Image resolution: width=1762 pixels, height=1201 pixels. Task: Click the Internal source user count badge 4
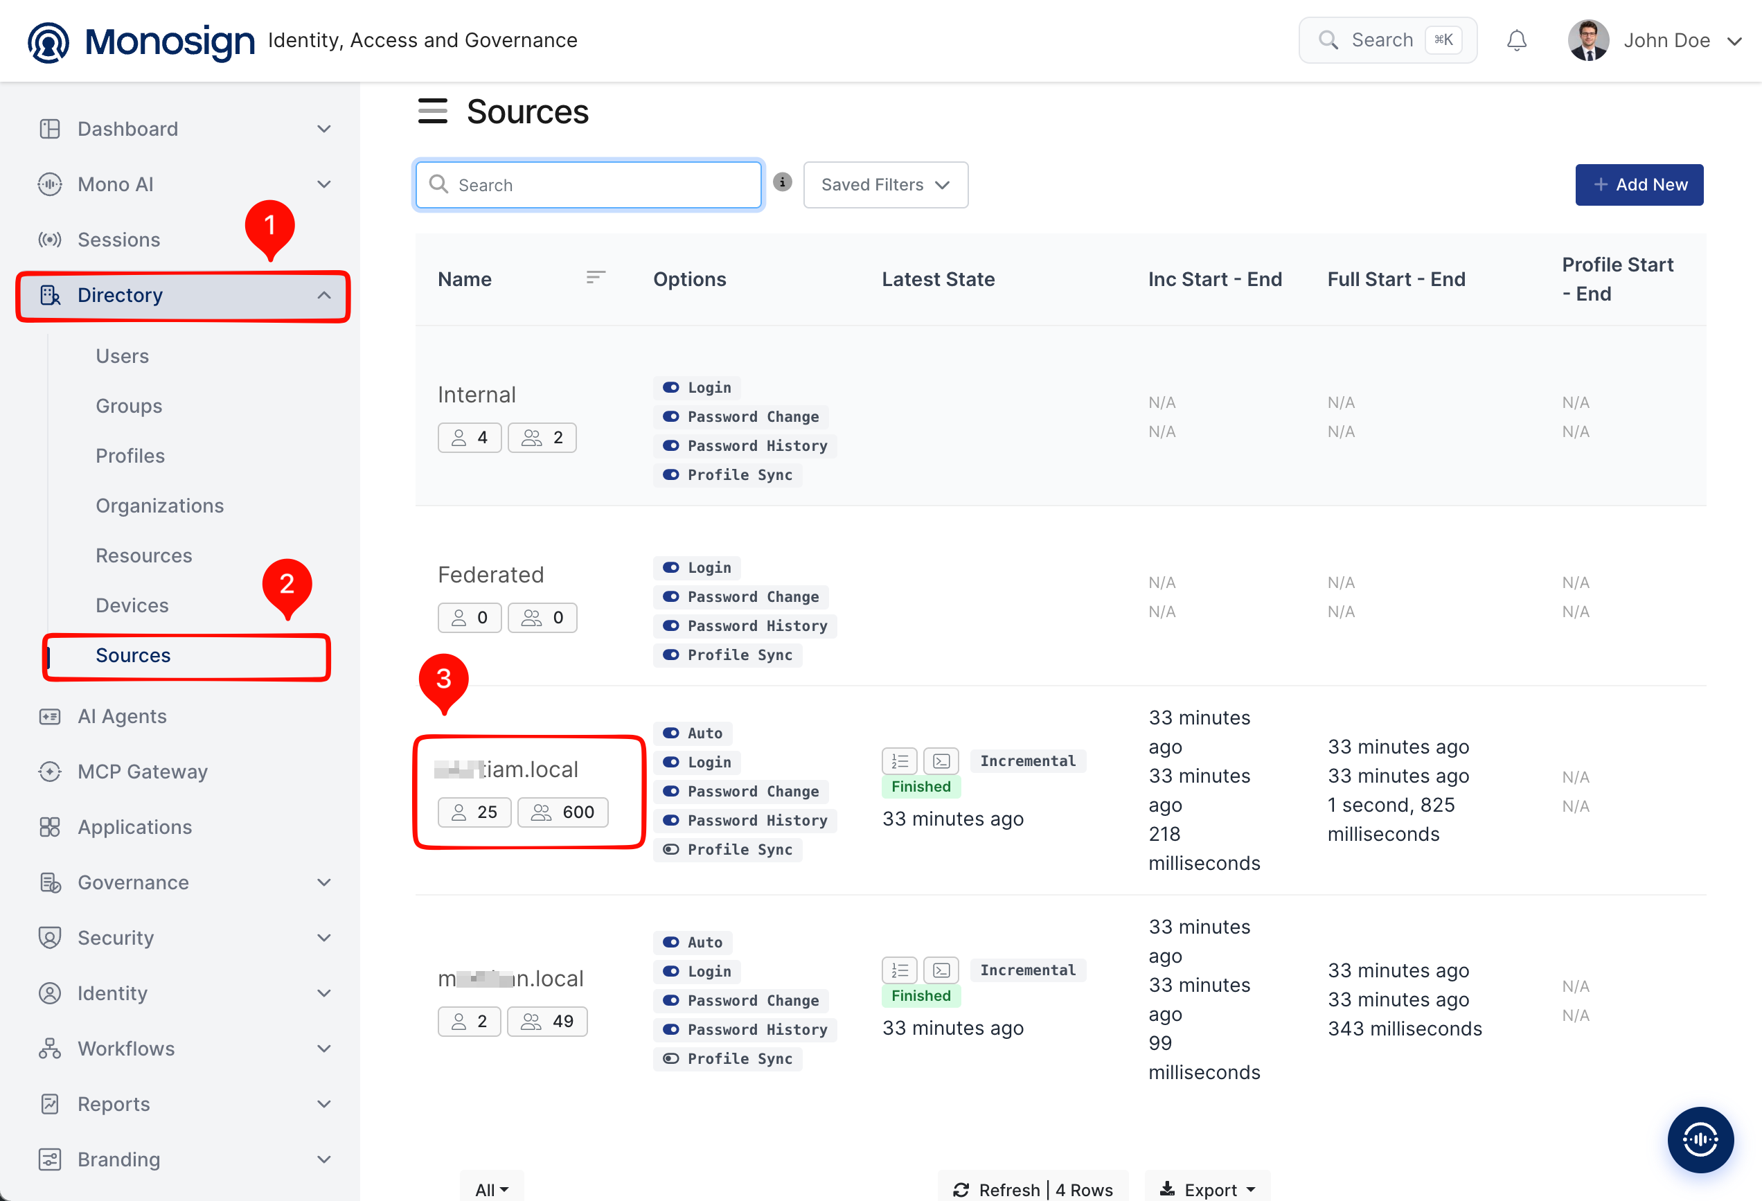tap(470, 438)
